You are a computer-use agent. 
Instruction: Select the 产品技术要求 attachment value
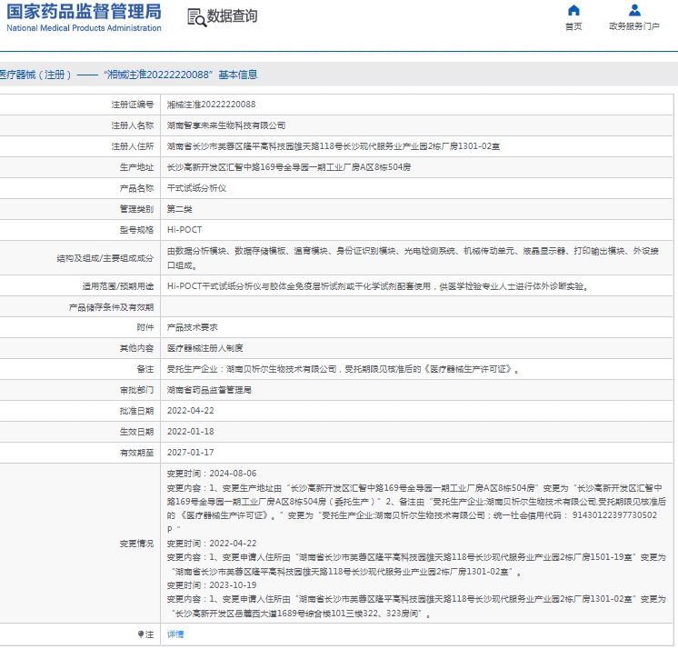(x=193, y=327)
